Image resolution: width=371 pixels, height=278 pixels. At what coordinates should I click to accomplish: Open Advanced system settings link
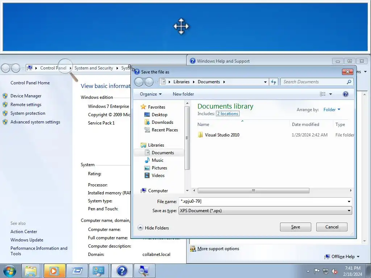pyautogui.click(x=35, y=122)
